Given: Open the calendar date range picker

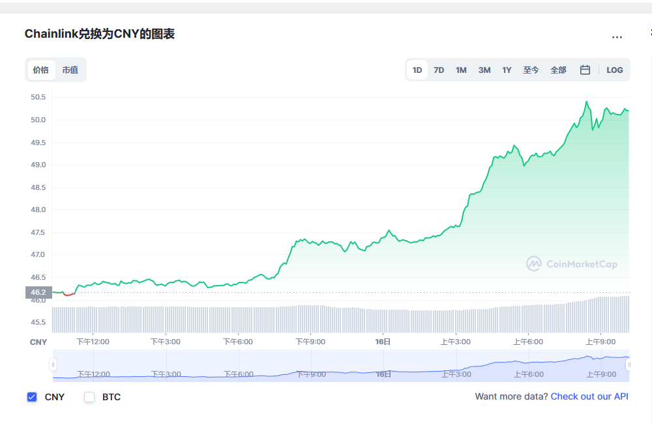Looking at the screenshot, I should [x=585, y=70].
